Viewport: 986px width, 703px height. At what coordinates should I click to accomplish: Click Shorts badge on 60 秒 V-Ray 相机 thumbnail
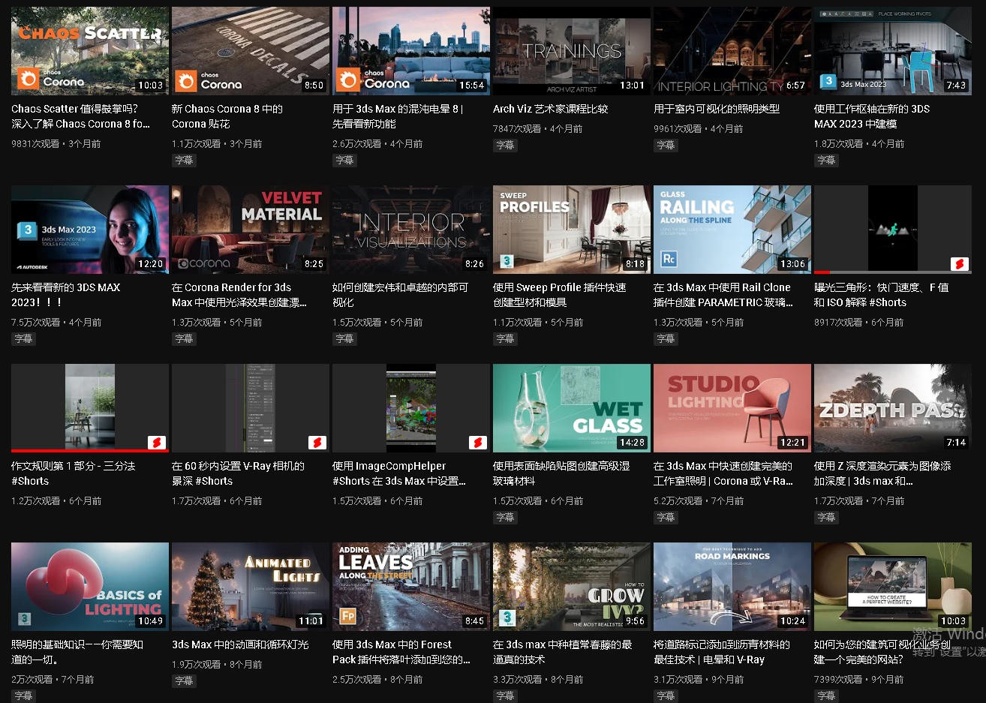coord(317,443)
